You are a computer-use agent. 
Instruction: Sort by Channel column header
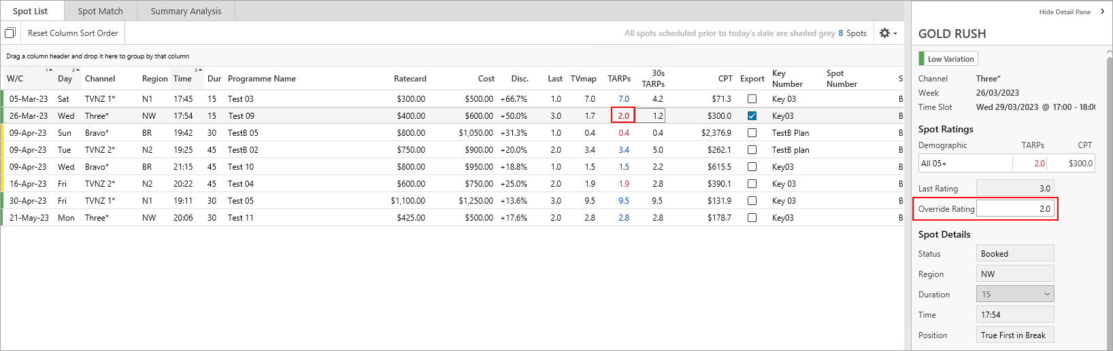coord(100,79)
